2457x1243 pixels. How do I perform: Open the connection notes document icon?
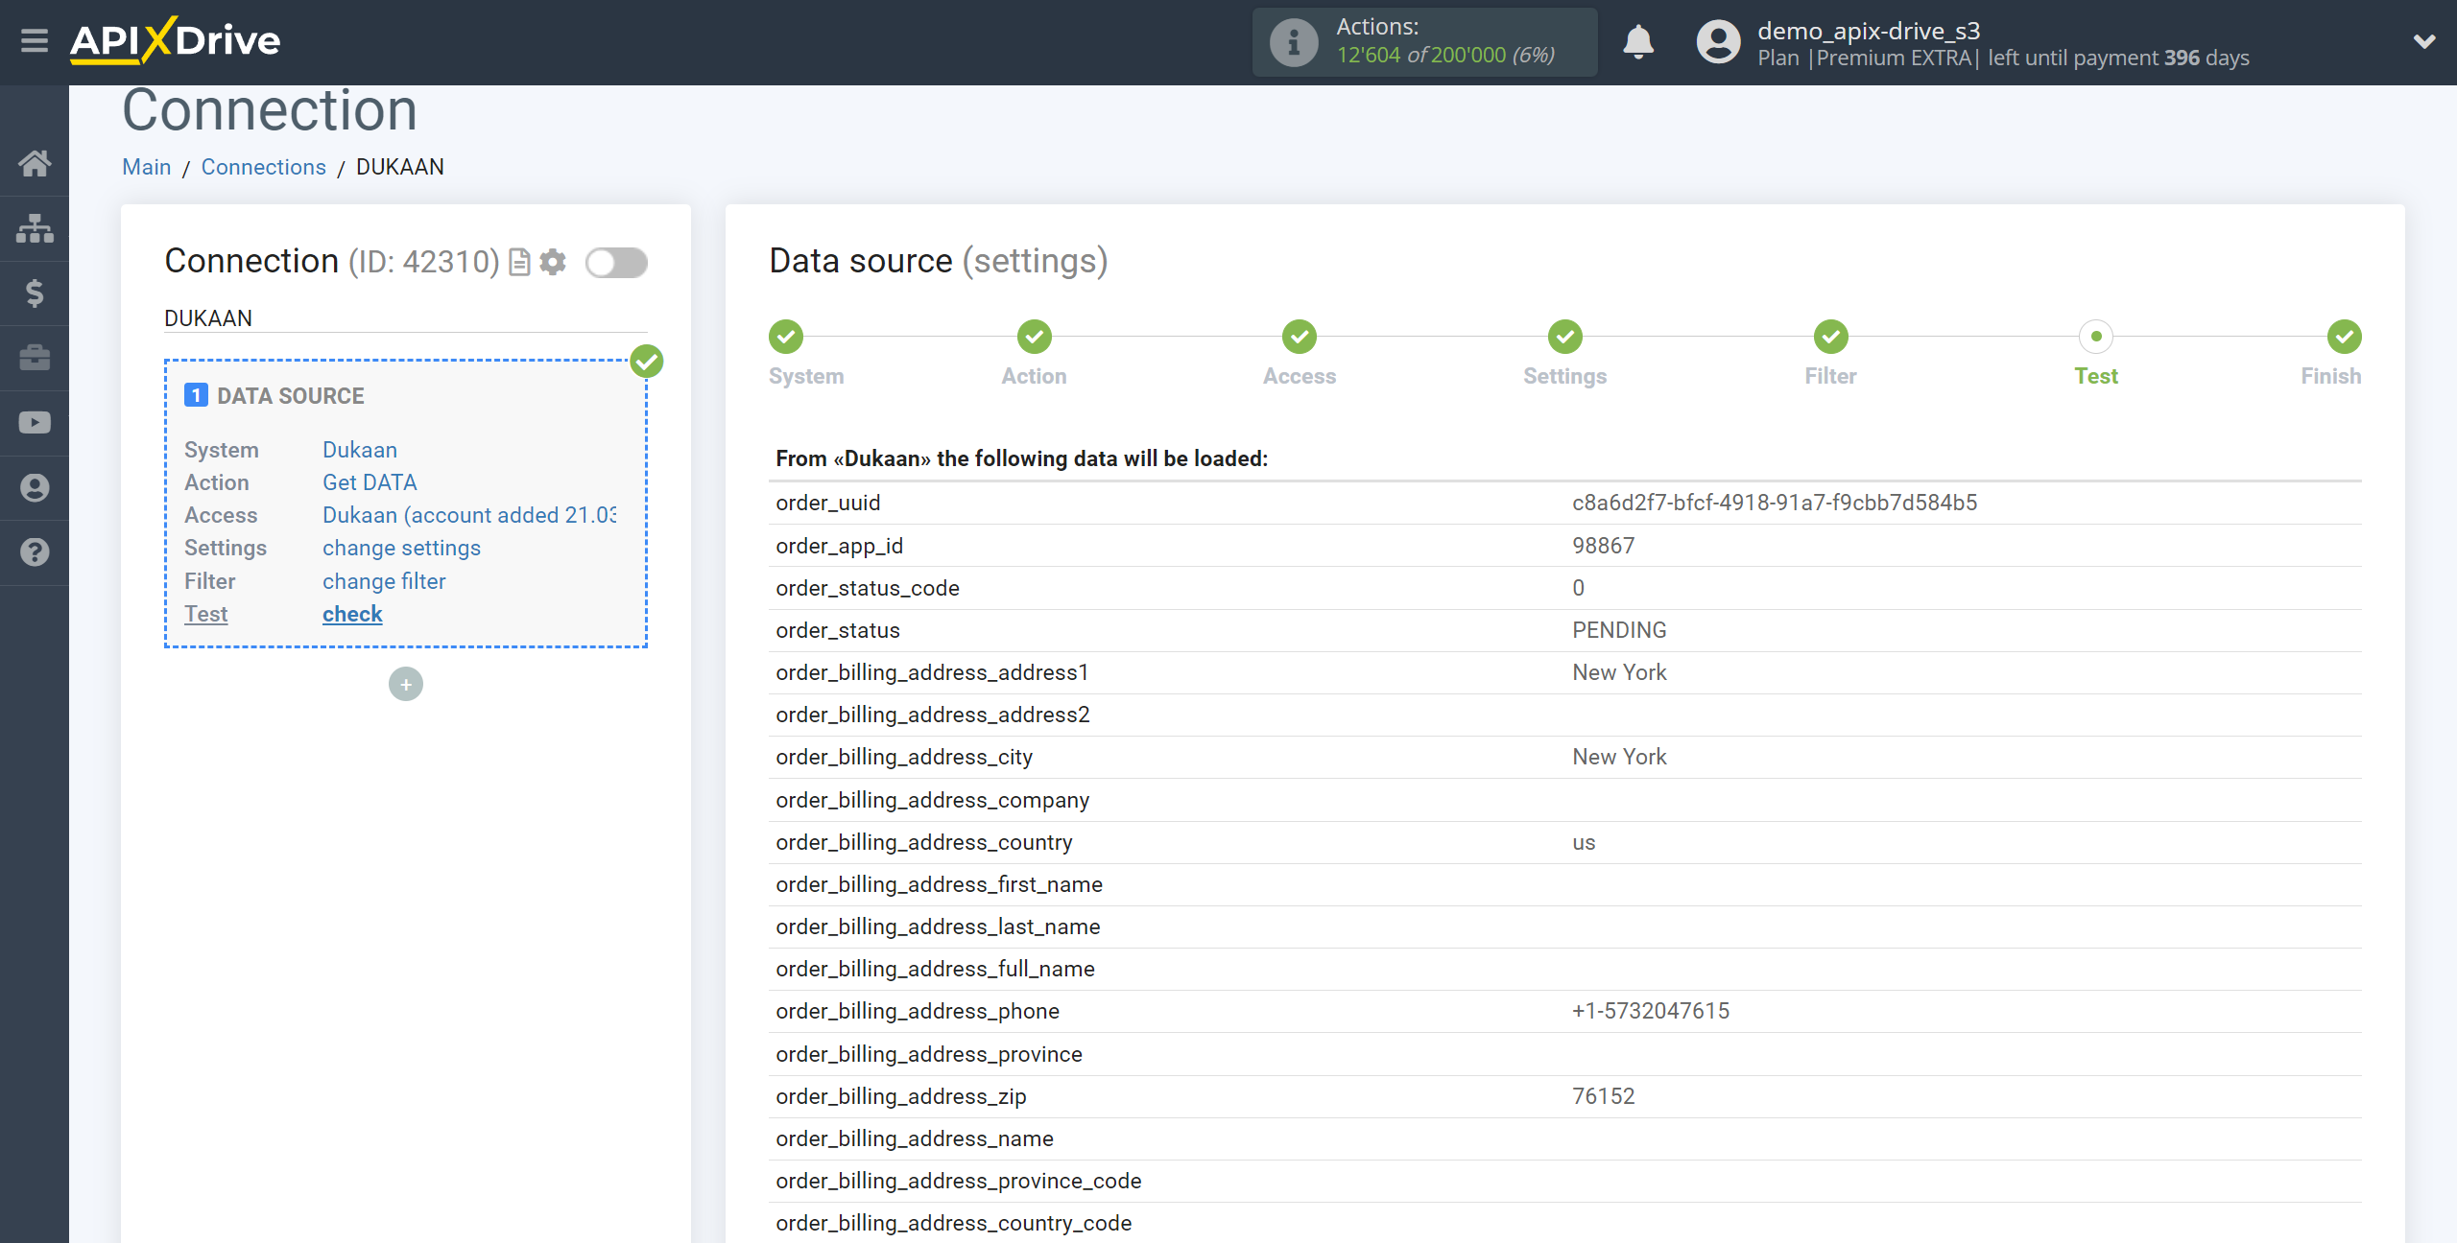(x=519, y=262)
